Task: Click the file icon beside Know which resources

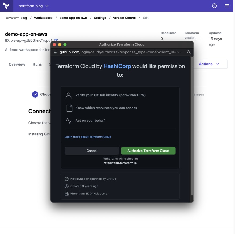Action: click(69, 108)
